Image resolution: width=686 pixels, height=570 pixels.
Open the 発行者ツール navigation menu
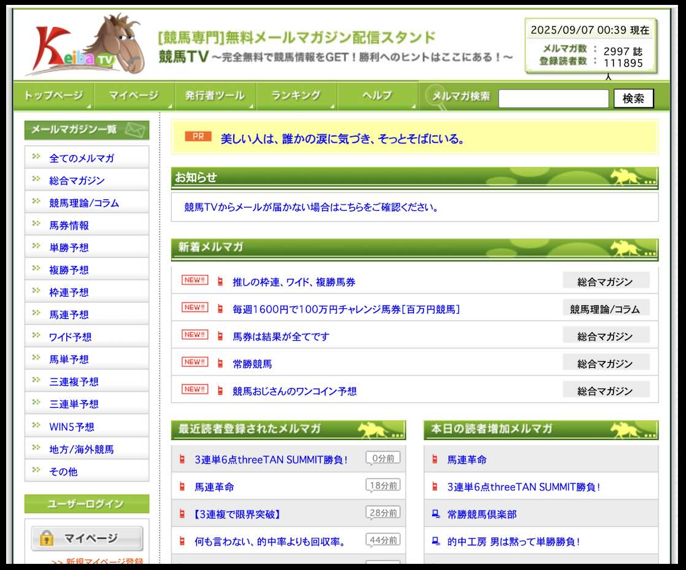[x=215, y=96]
